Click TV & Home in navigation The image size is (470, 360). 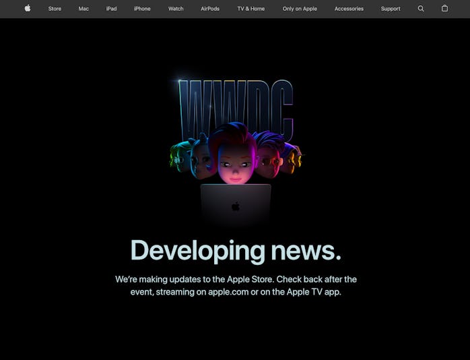point(251,9)
